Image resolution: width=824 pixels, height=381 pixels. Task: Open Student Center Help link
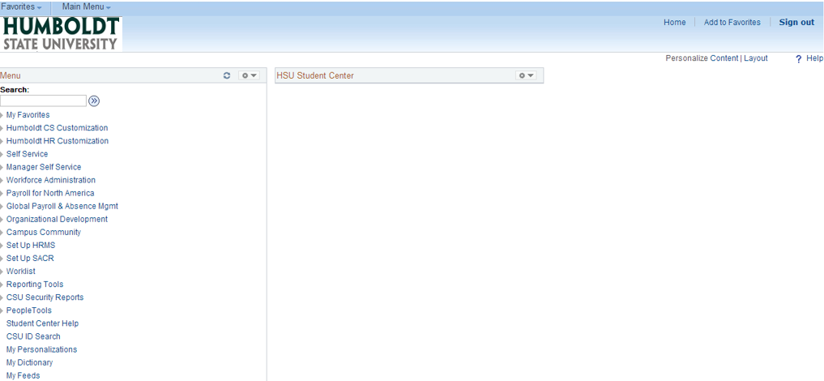(43, 323)
